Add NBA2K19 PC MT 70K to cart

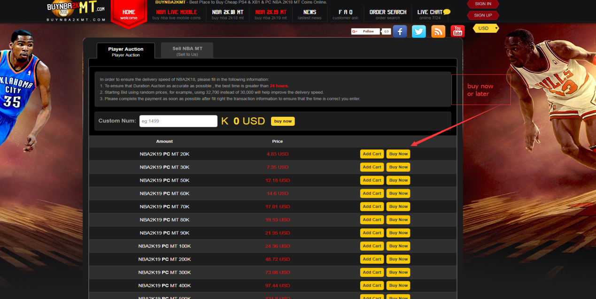[x=372, y=207]
